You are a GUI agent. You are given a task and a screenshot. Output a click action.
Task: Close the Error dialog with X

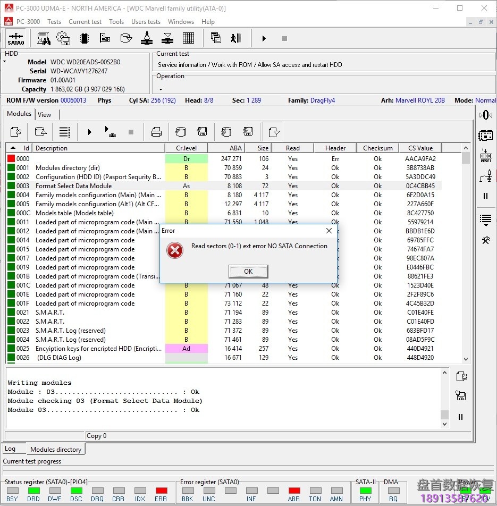(x=328, y=231)
